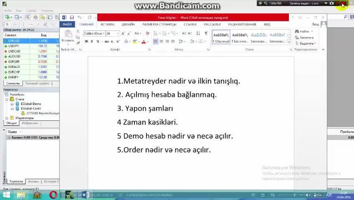
Task: Select EURUSD row in Market Watch
Action: click(31, 41)
